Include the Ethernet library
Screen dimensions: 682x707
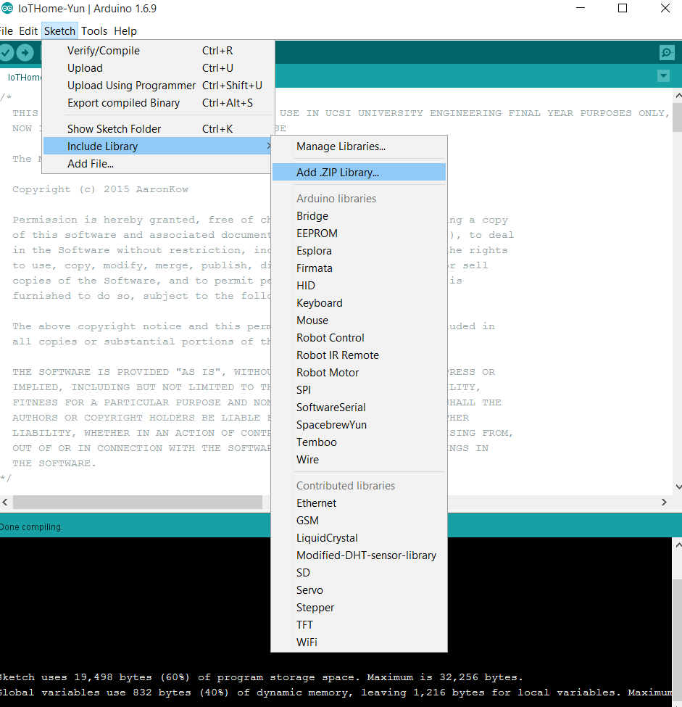pos(359,503)
